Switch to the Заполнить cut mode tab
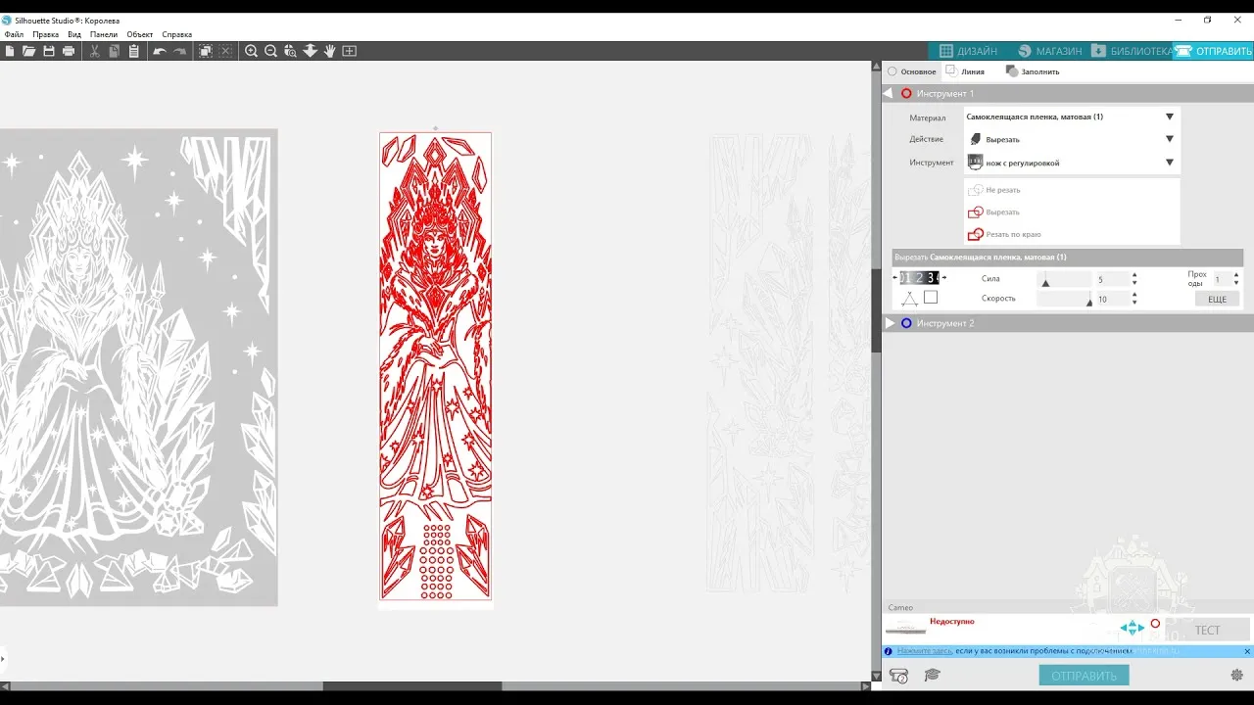 1033,71
